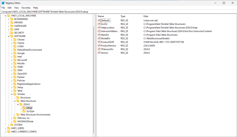Open the Help menu

point(35,8)
